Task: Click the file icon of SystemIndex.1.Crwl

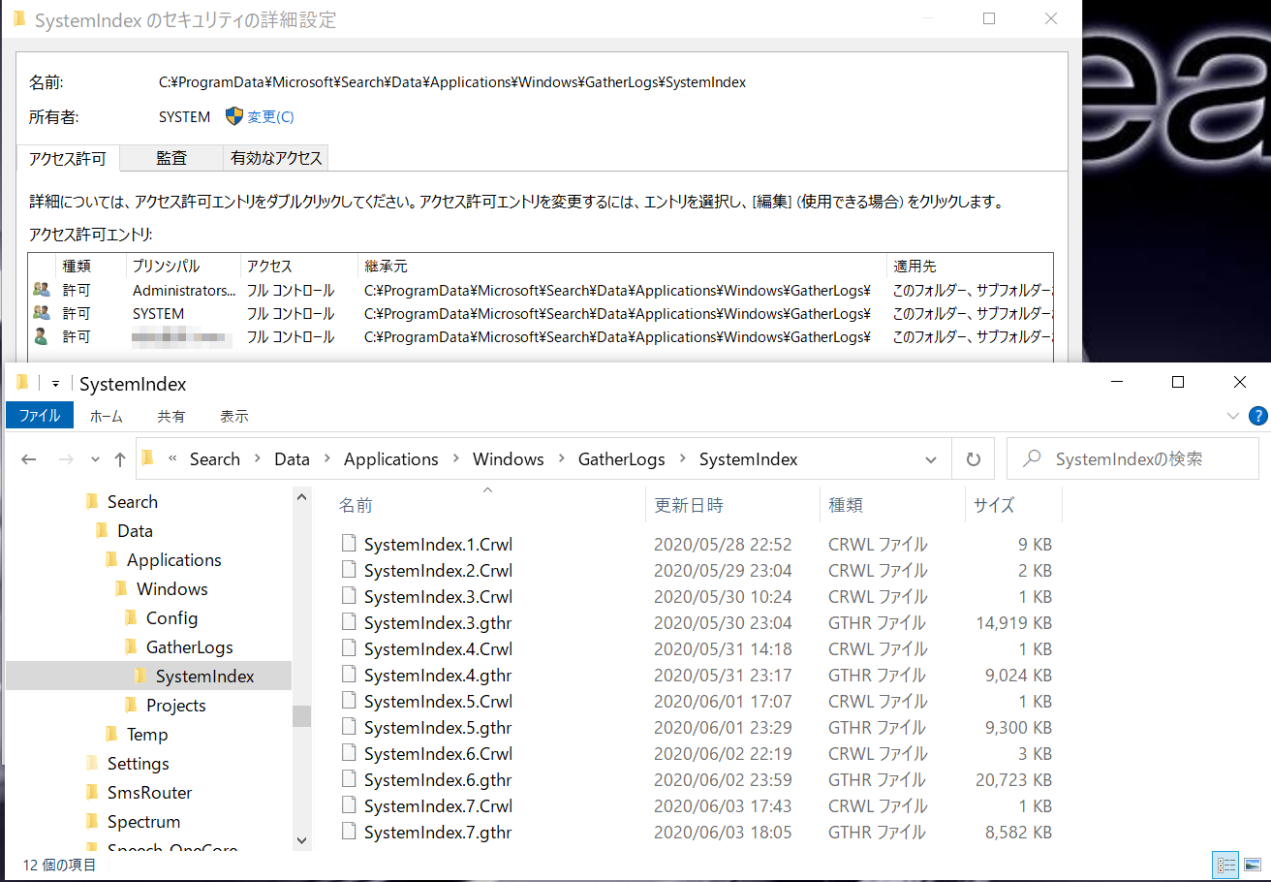Action: (x=350, y=544)
